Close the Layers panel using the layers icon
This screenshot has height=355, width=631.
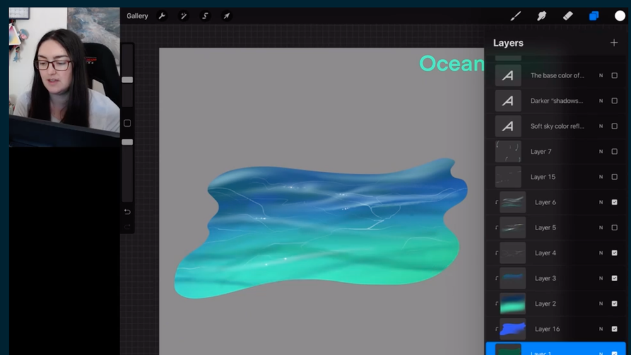tap(594, 16)
